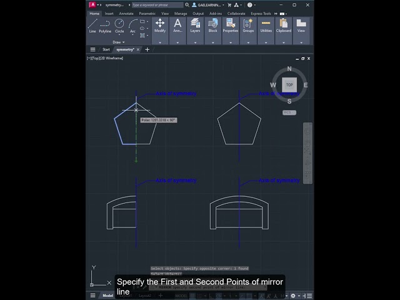The image size is (400, 300).
Task: Restore the drawing viewport window
Action: pos(302,59)
